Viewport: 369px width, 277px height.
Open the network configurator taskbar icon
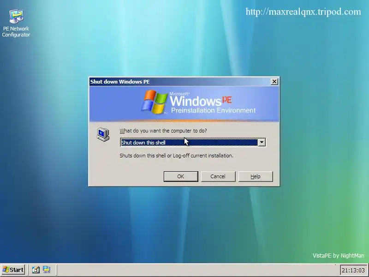click(x=47, y=270)
